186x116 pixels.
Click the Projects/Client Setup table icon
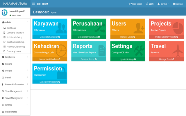(5, 47)
